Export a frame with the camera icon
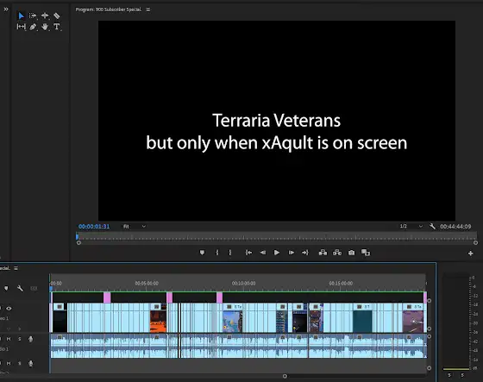Image resolution: width=483 pixels, height=382 pixels. [351, 253]
